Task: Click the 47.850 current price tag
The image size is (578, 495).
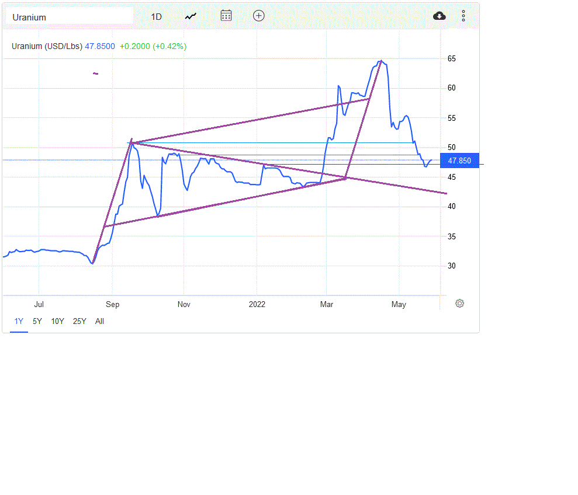Action: click(459, 161)
